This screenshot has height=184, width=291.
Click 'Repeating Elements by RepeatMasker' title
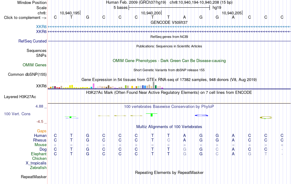pos(169,172)
